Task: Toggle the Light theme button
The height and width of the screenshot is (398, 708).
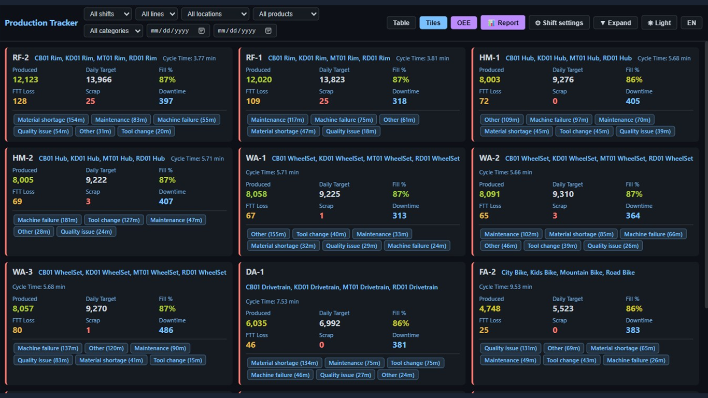Action: [x=659, y=23]
